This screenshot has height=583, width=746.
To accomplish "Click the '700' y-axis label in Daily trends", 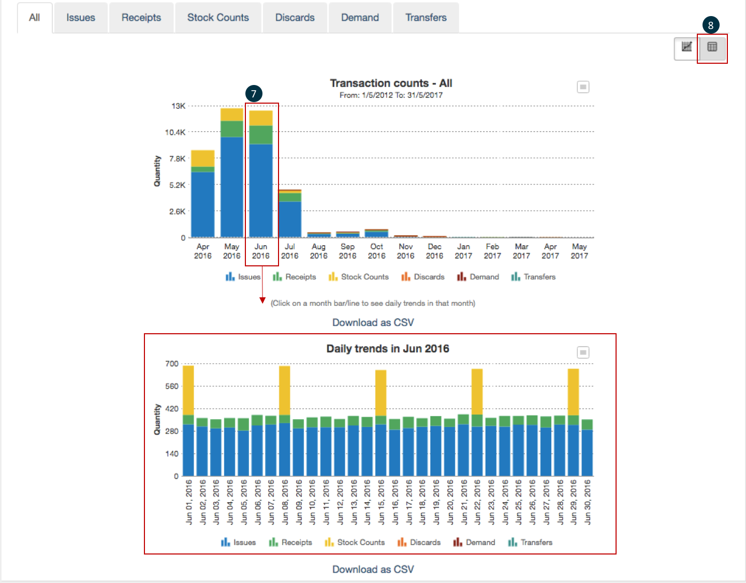I will tap(172, 364).
